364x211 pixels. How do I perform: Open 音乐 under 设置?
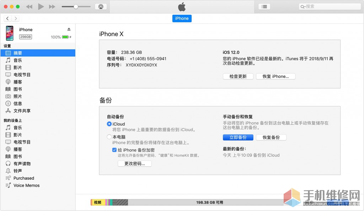tap(38, 60)
